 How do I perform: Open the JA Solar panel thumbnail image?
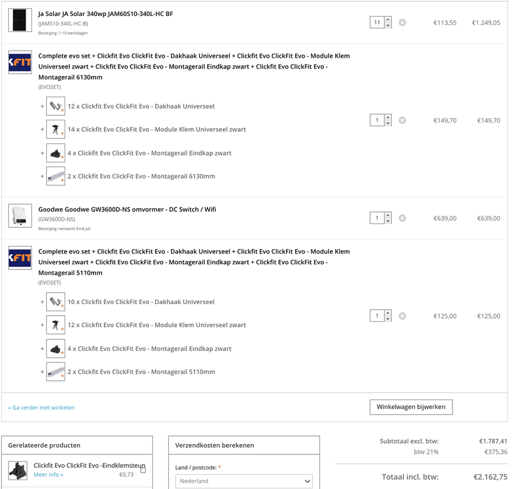pyautogui.click(x=19, y=21)
